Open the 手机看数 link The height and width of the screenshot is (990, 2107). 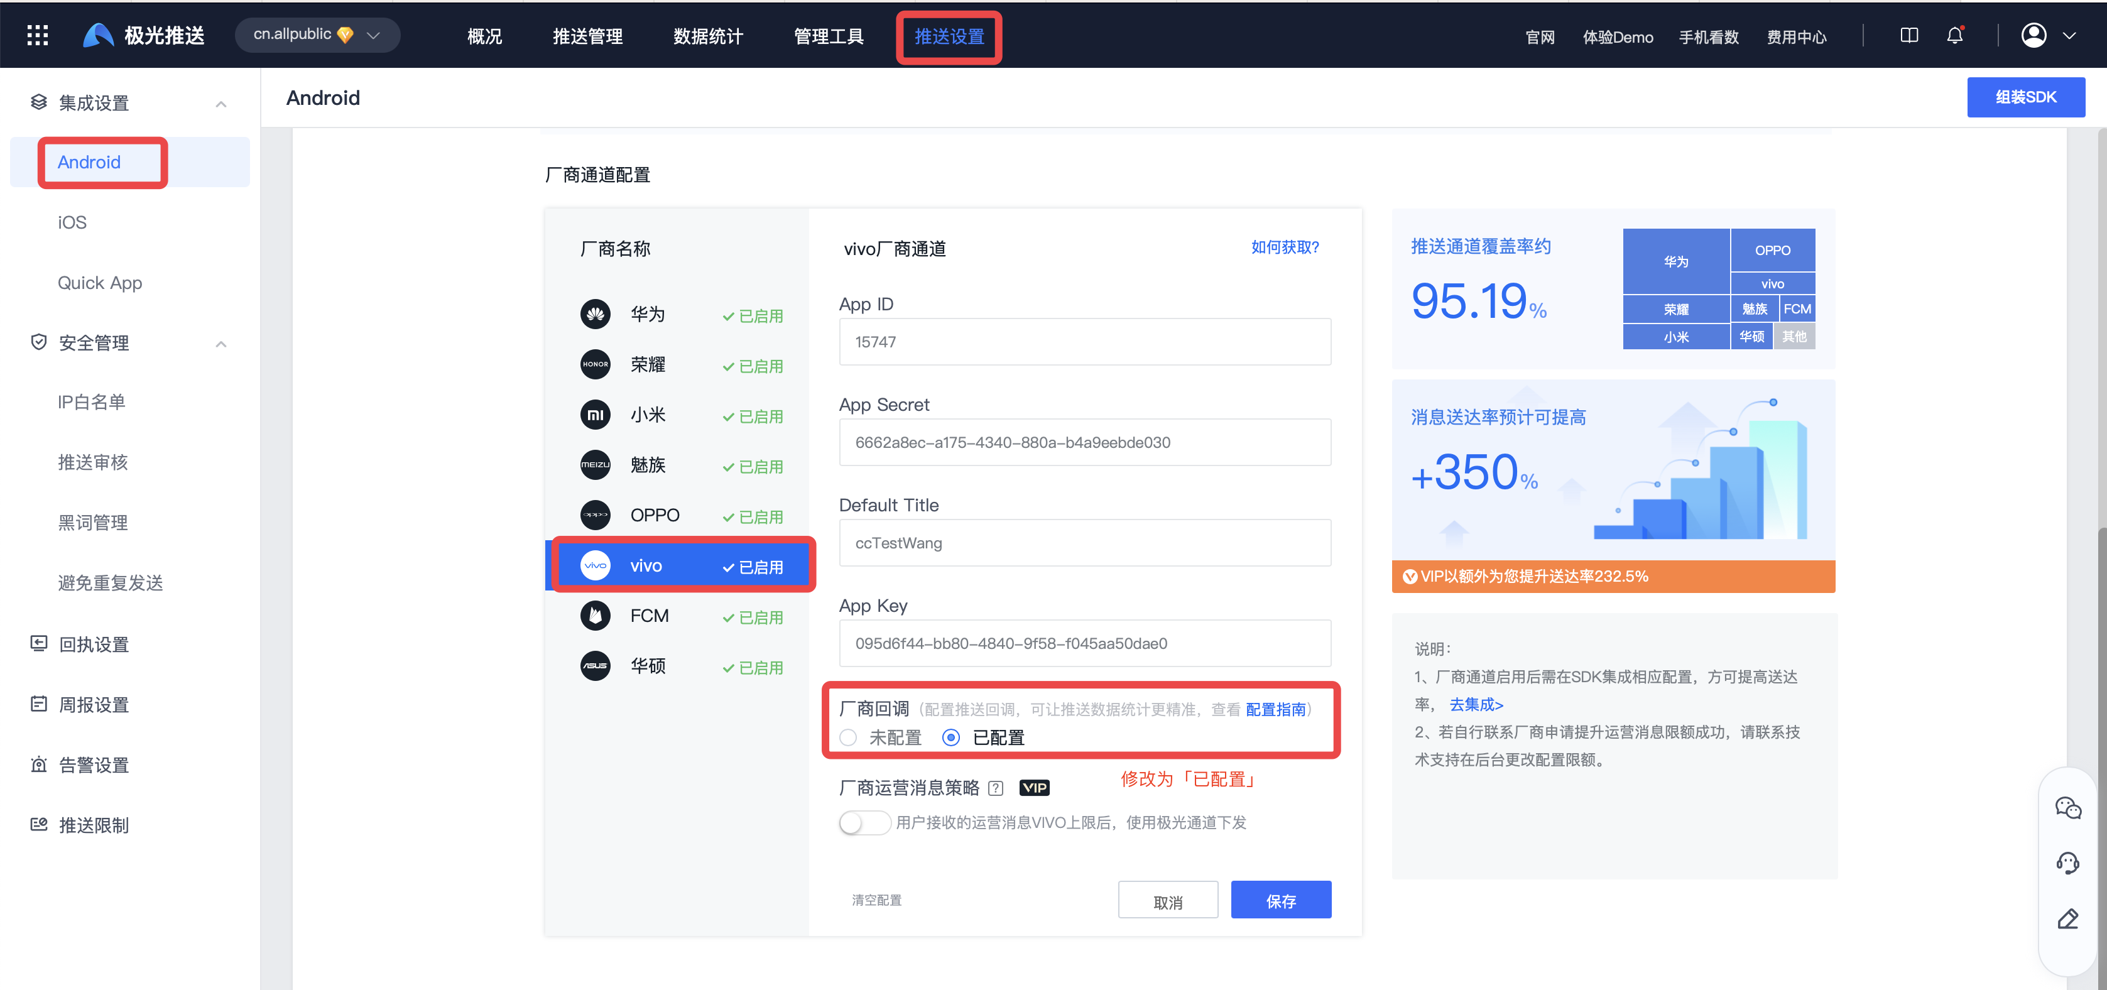point(1709,37)
